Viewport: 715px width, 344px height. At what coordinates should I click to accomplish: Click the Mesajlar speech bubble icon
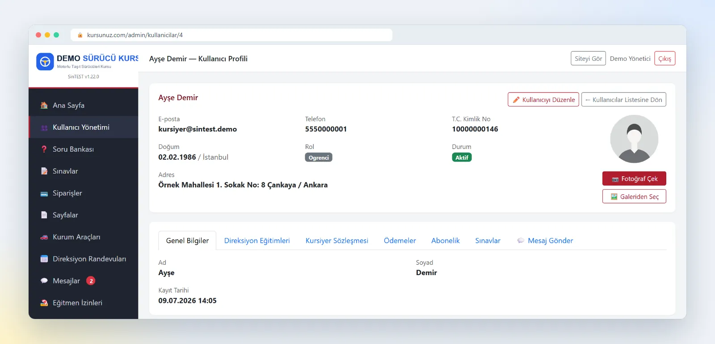click(44, 281)
